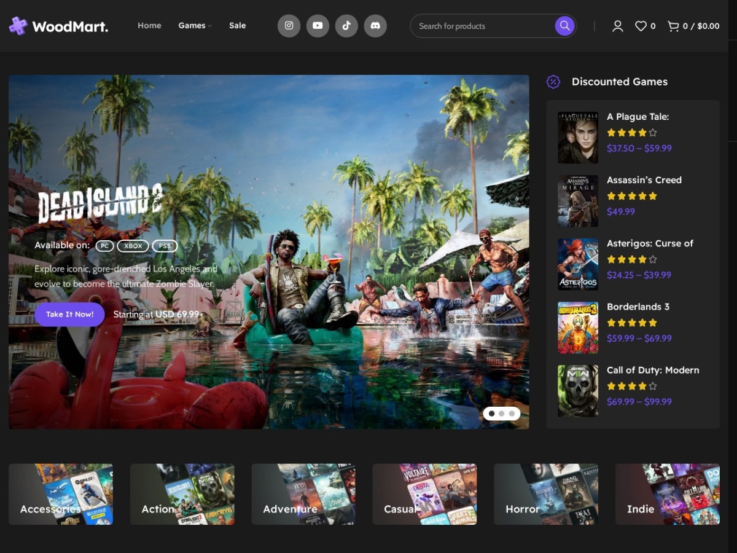Image resolution: width=737 pixels, height=553 pixels.
Task: Click the Discounted Games heading
Action: coord(620,82)
